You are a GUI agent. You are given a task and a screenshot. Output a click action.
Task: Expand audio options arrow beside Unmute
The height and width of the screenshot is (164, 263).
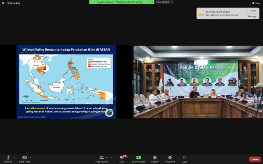[14, 158]
